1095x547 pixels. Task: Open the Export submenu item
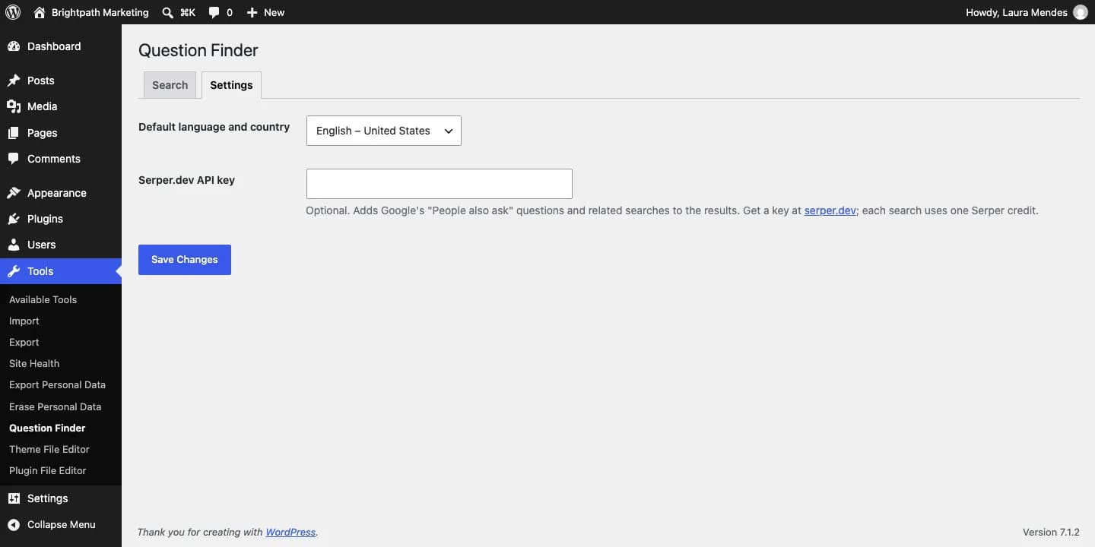24,342
